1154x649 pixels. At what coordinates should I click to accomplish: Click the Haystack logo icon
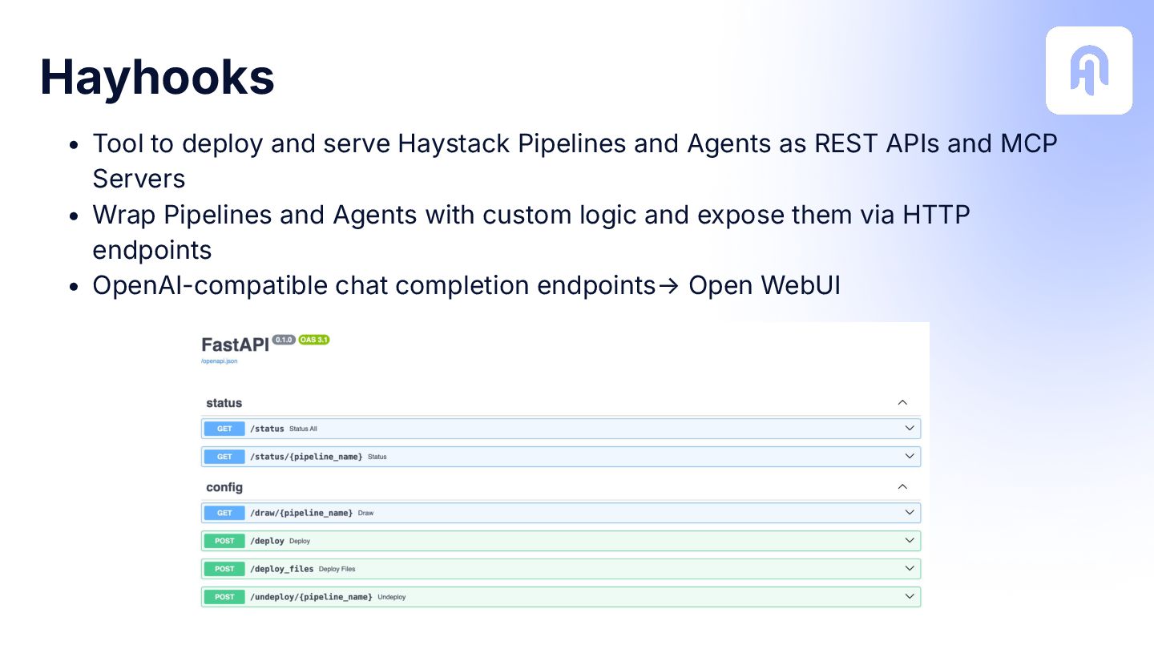click(x=1089, y=71)
